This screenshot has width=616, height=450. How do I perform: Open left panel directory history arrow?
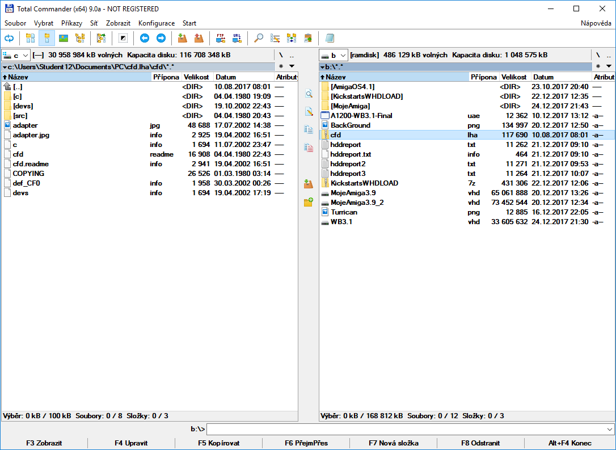point(292,66)
